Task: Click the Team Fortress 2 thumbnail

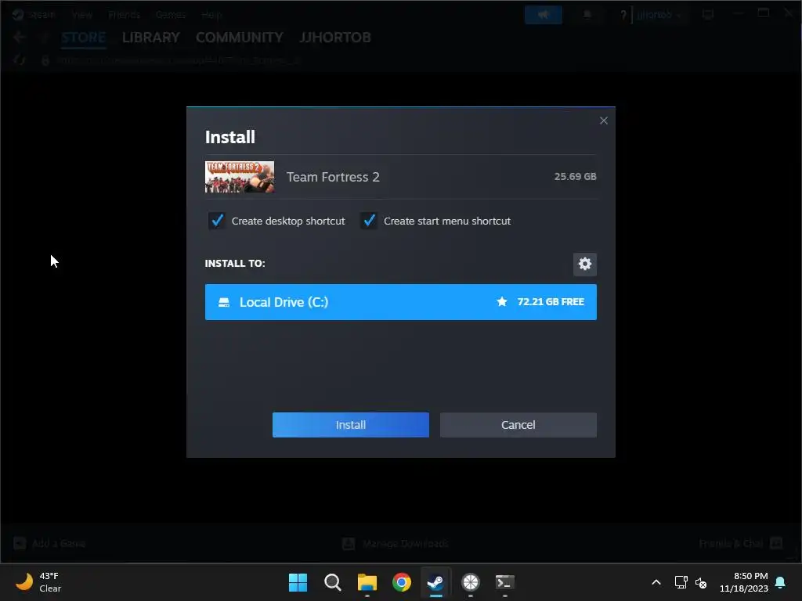Action: [240, 177]
